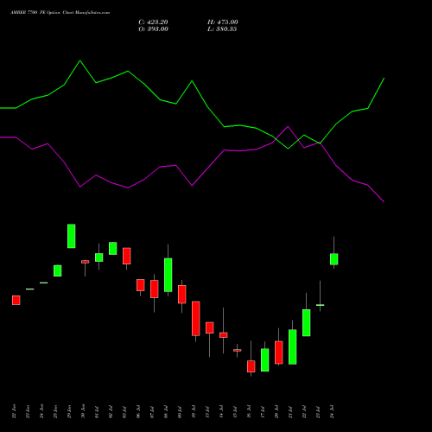
Task: Select the green candle for 08 Jul
Action: pos(168,275)
